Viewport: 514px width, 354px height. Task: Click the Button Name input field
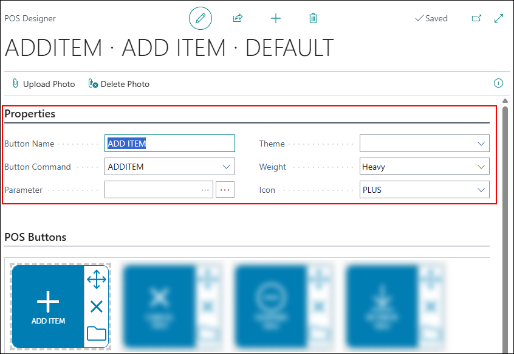click(x=170, y=144)
